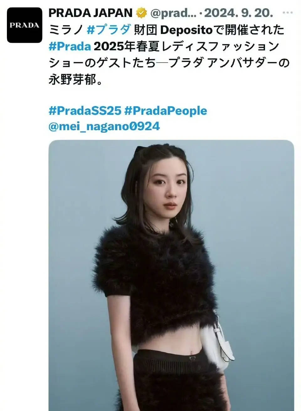Open the three-dot more options menu
Image resolution: width=301 pixels, height=411 pixels.
288,13
